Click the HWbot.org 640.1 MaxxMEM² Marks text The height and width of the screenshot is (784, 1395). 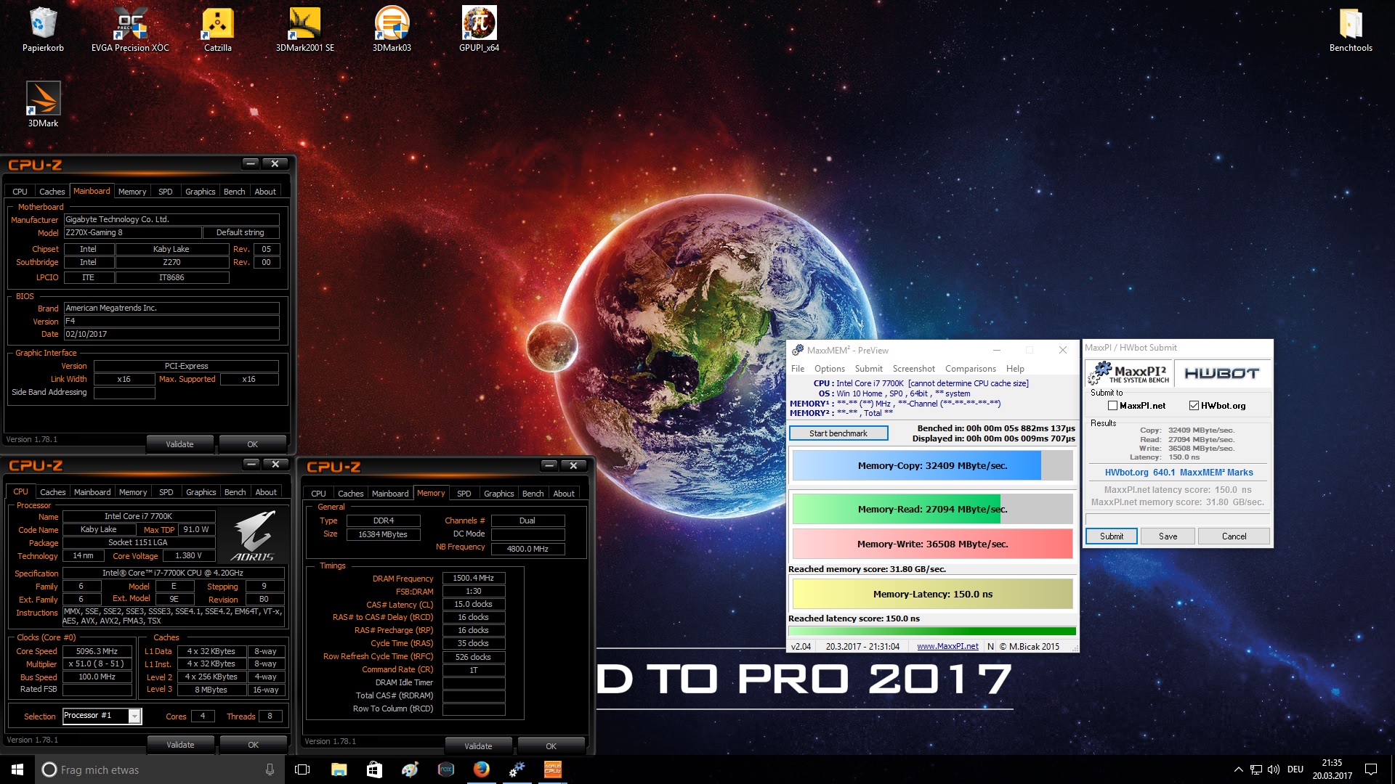(1178, 473)
